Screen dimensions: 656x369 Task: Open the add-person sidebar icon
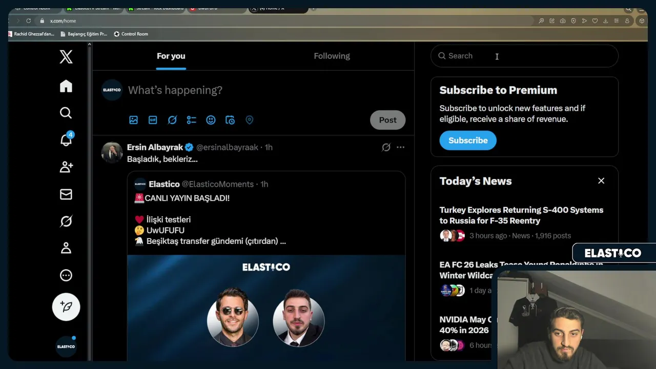point(66,167)
